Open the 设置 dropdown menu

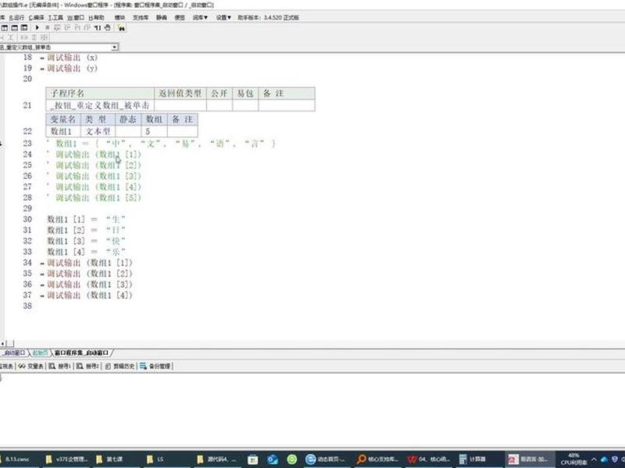(223, 17)
